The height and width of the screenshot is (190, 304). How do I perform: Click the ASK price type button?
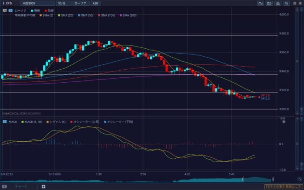click(x=96, y=3)
